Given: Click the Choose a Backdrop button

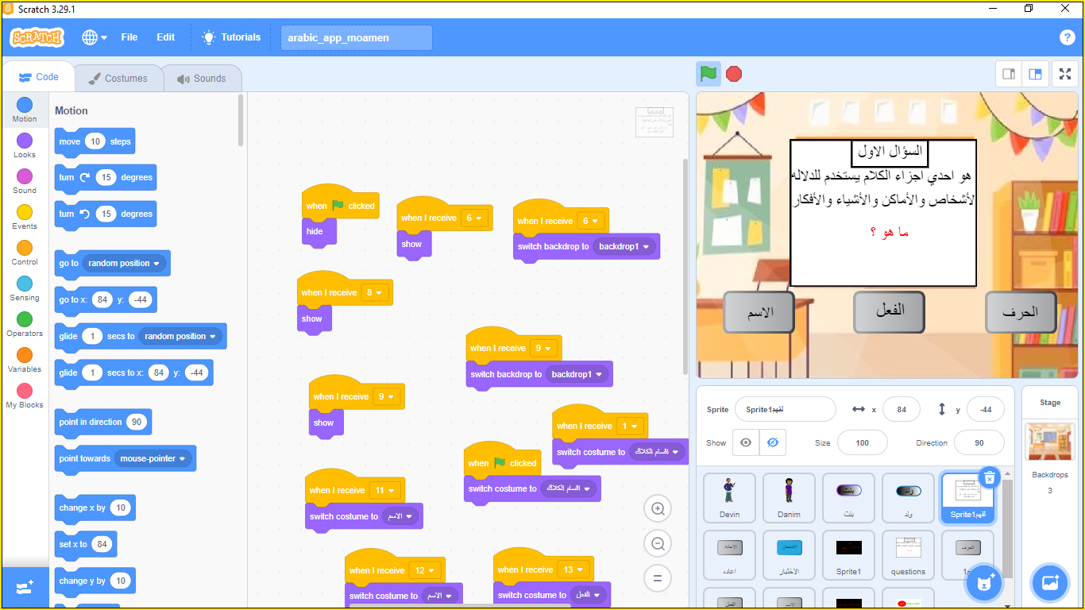Looking at the screenshot, I should (1050, 584).
